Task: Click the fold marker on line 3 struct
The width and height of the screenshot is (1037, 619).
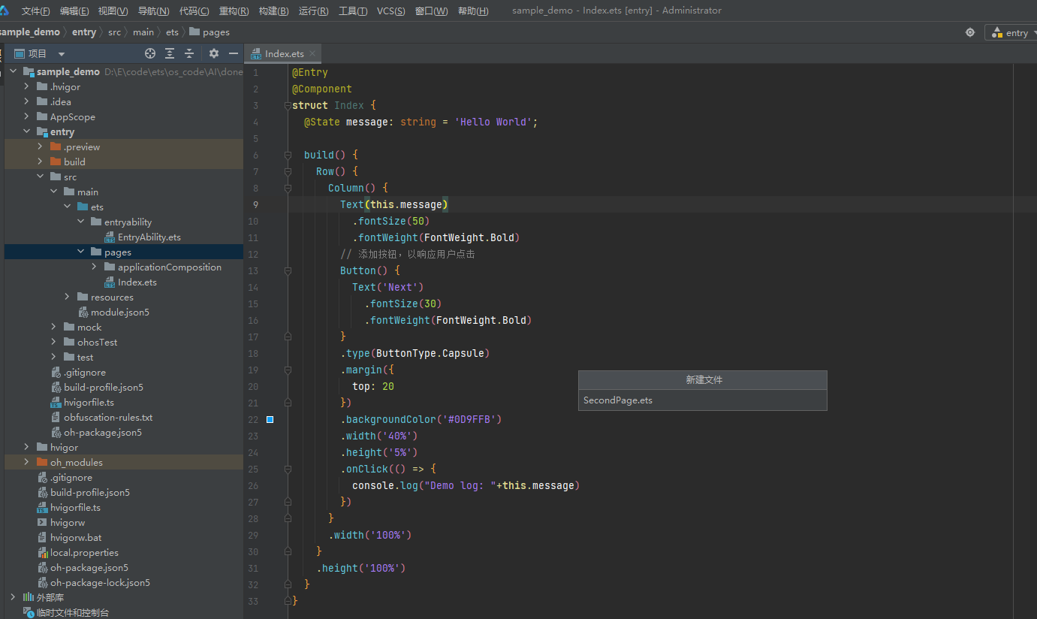Action: [x=288, y=105]
